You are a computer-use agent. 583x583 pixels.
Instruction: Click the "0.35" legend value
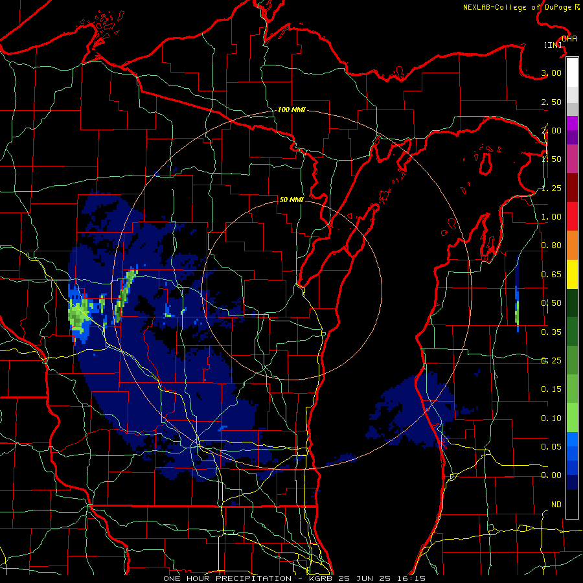(551, 332)
